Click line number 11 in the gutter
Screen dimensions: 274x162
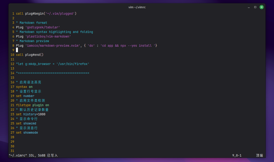click(12, 59)
